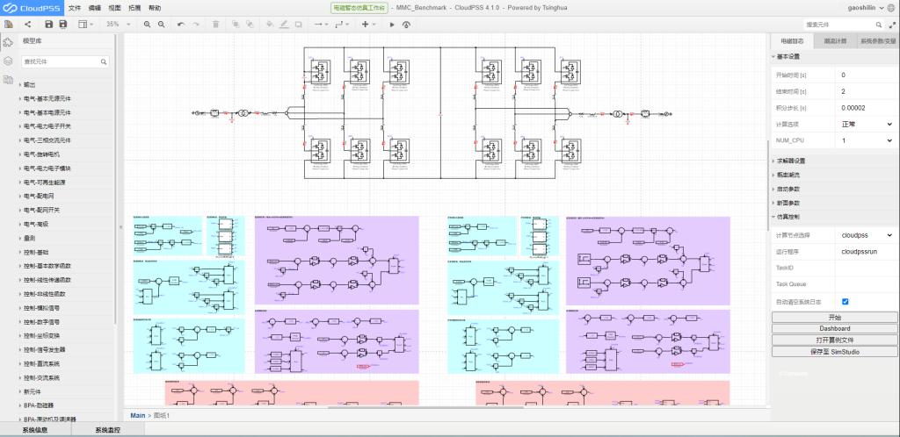Click the share icon in the toolbar

27,25
